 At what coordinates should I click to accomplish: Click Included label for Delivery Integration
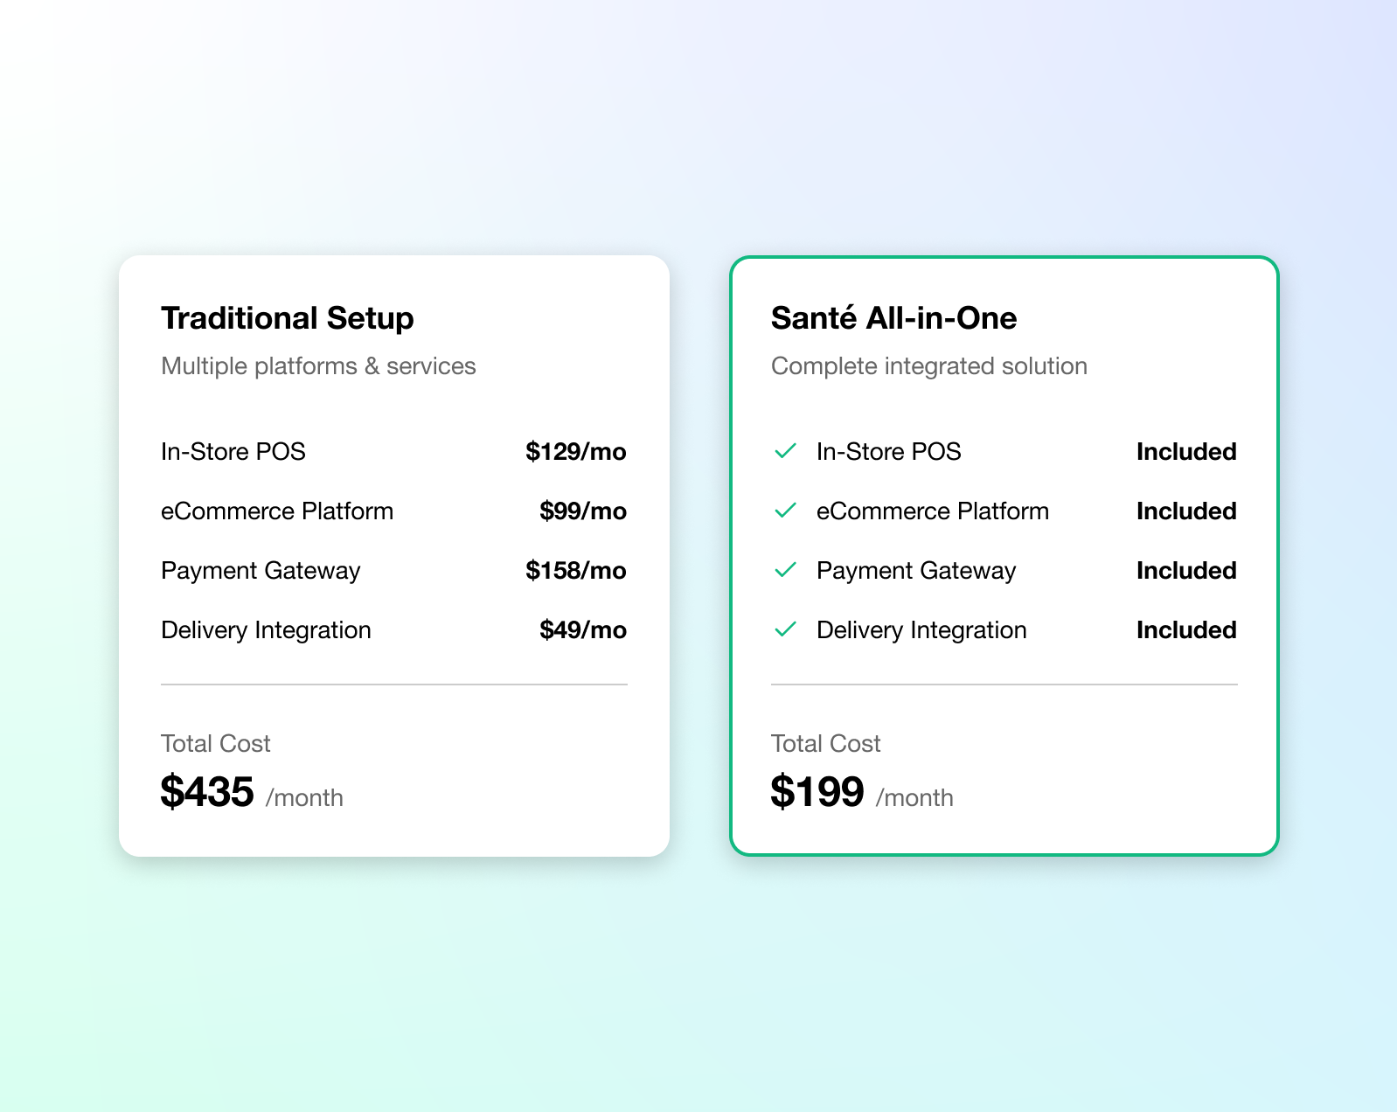[1185, 630]
